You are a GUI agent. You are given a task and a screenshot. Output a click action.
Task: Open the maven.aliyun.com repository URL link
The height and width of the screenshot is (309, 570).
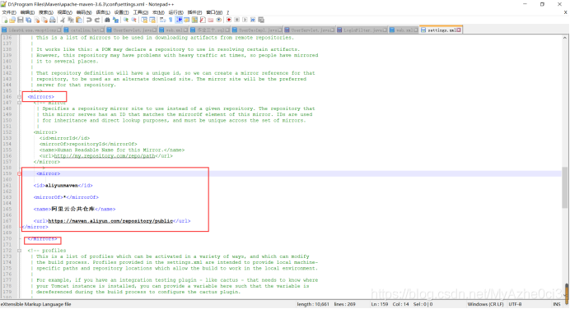[x=110, y=221]
